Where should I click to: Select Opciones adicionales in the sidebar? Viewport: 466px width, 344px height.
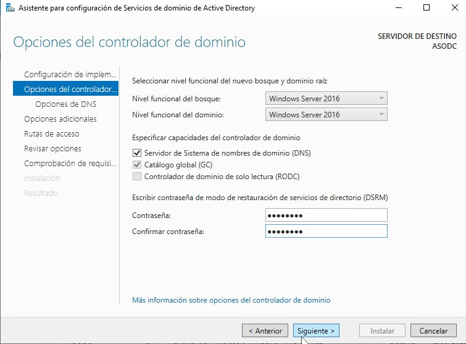(60, 119)
